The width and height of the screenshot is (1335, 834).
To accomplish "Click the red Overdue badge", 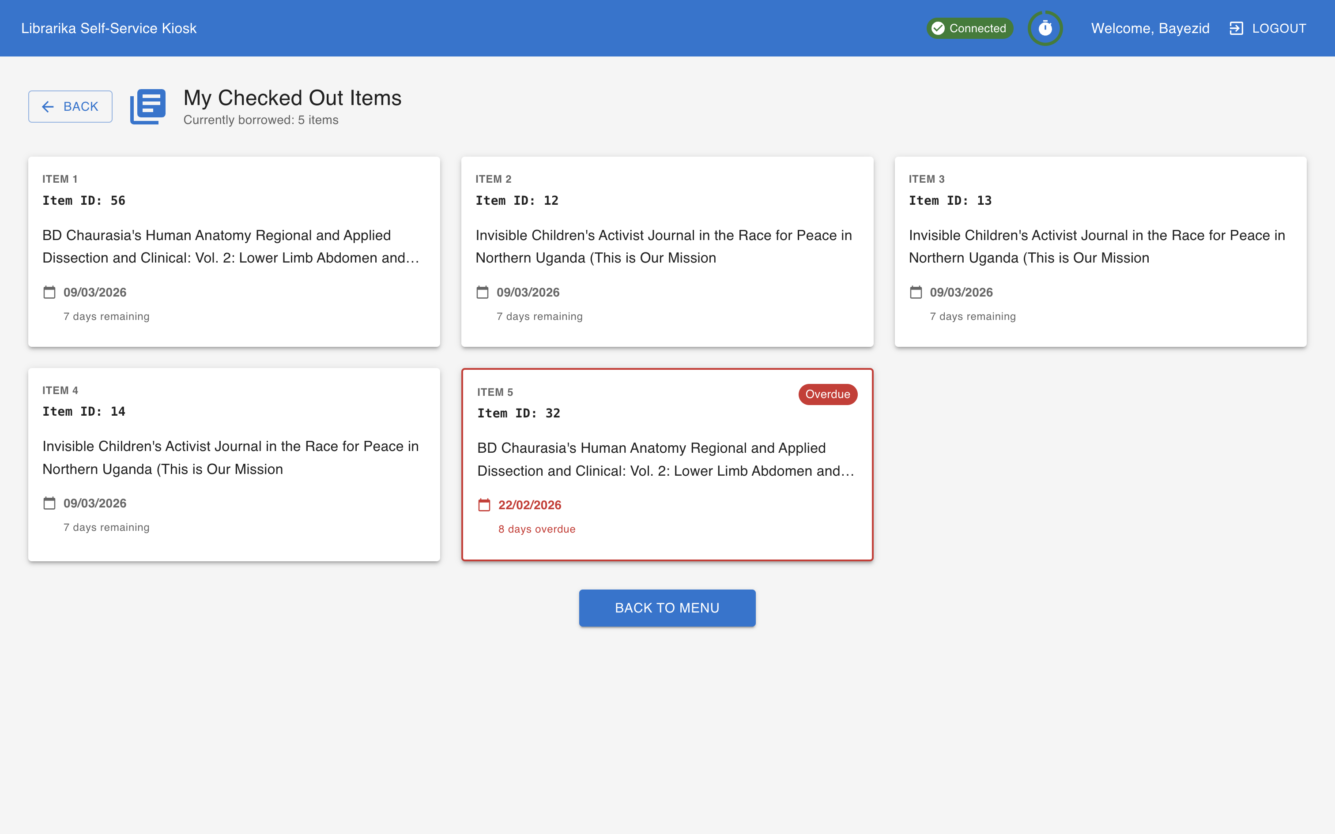I will coord(827,394).
